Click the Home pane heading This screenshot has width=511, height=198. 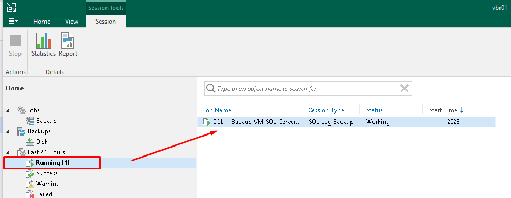pos(15,88)
